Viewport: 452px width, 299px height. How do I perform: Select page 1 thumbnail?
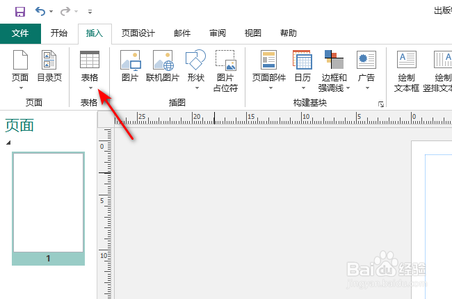pos(48,209)
